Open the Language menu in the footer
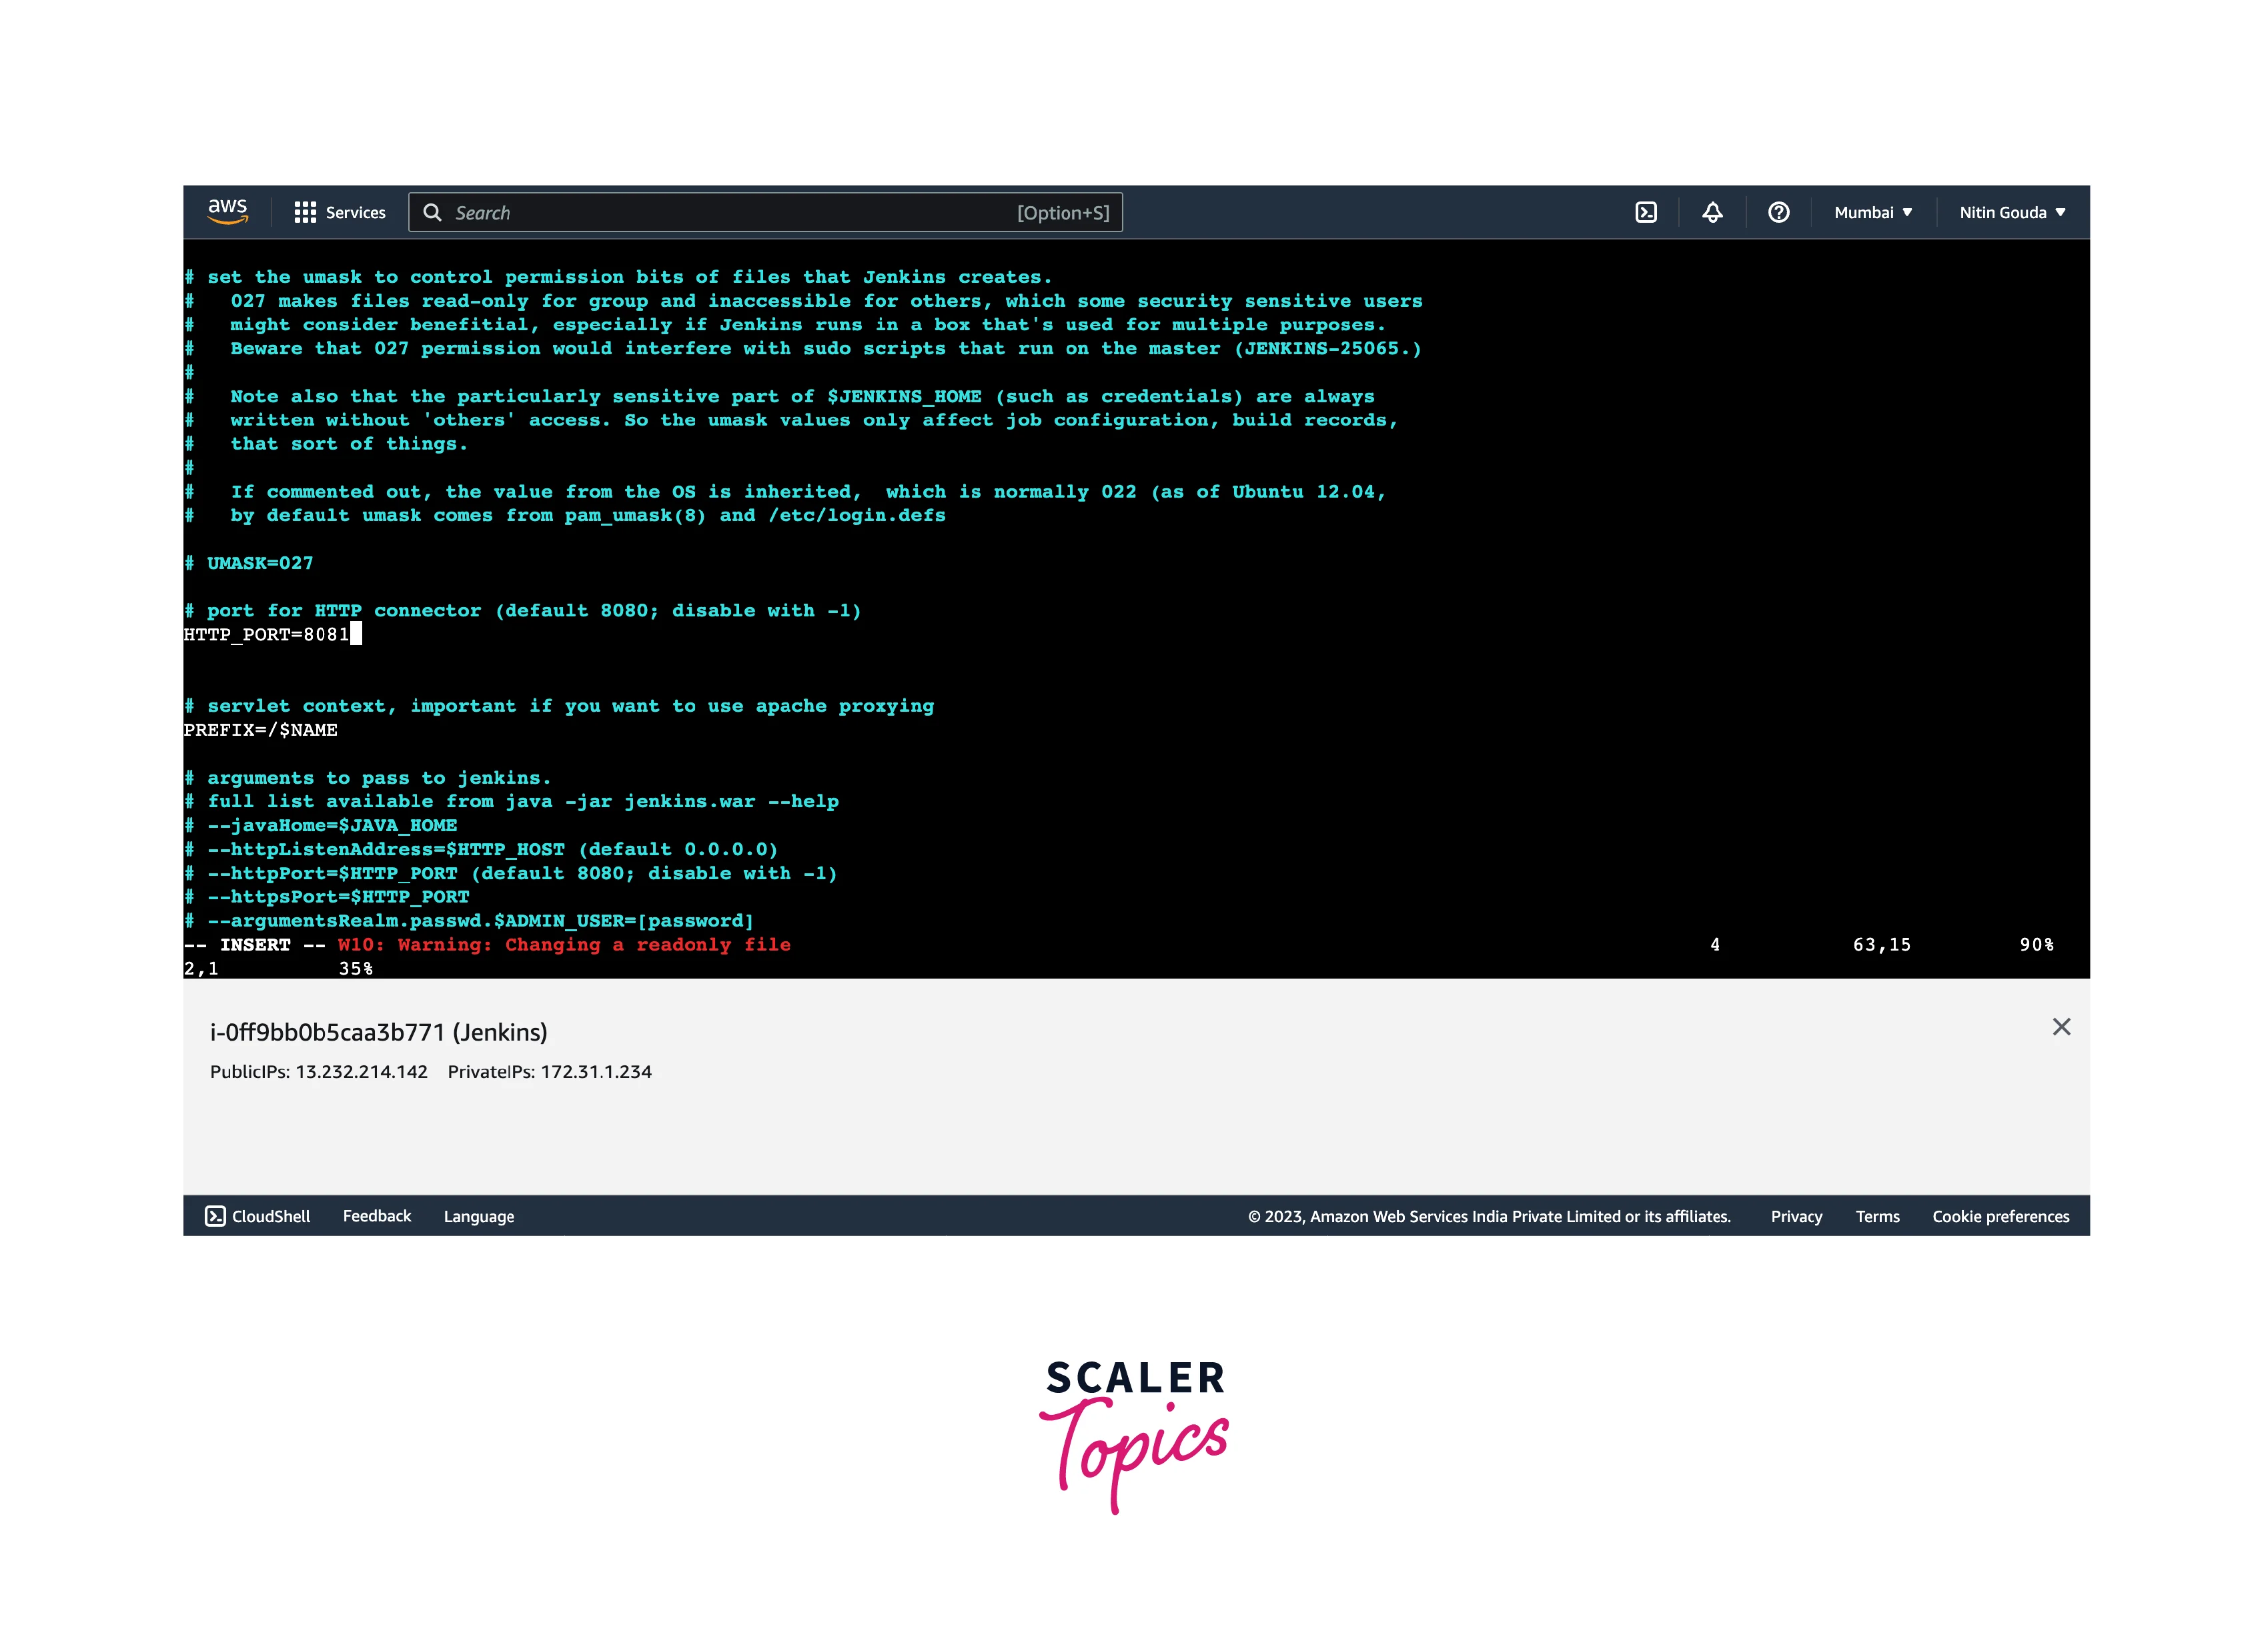This screenshot has height=1643, width=2268. (x=478, y=1216)
